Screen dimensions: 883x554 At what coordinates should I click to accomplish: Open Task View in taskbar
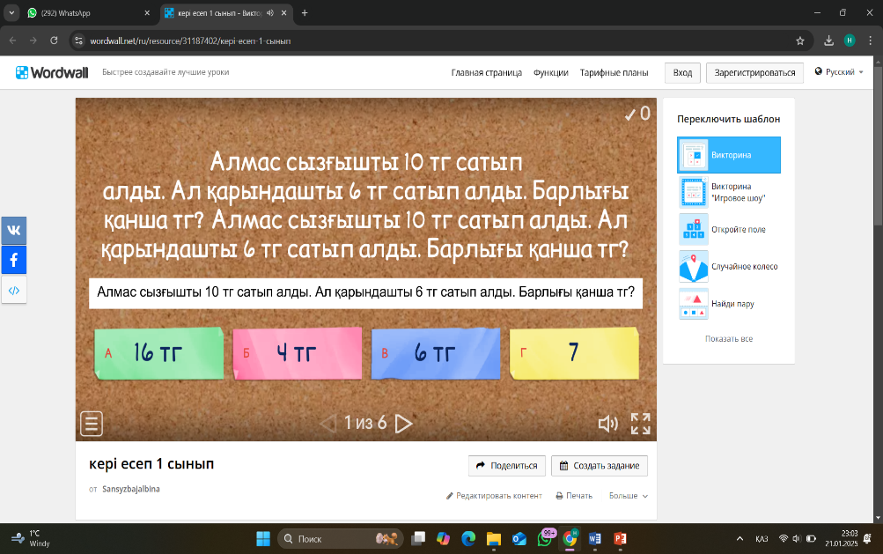click(x=418, y=539)
